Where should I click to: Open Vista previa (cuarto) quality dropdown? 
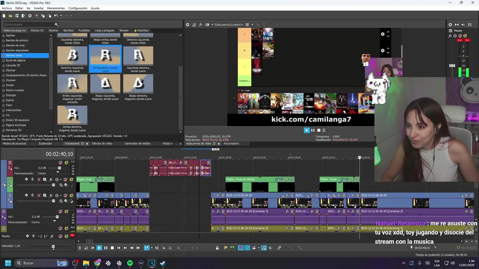pos(229,25)
